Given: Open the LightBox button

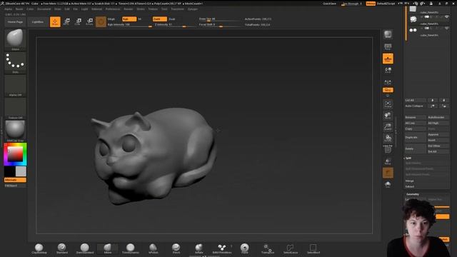Looking at the screenshot, I should 38,22.
